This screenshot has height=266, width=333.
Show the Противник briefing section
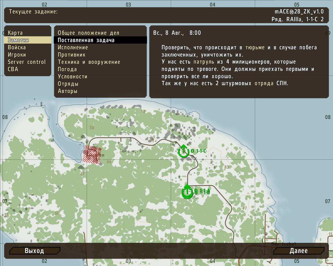pyautogui.click(x=72, y=55)
